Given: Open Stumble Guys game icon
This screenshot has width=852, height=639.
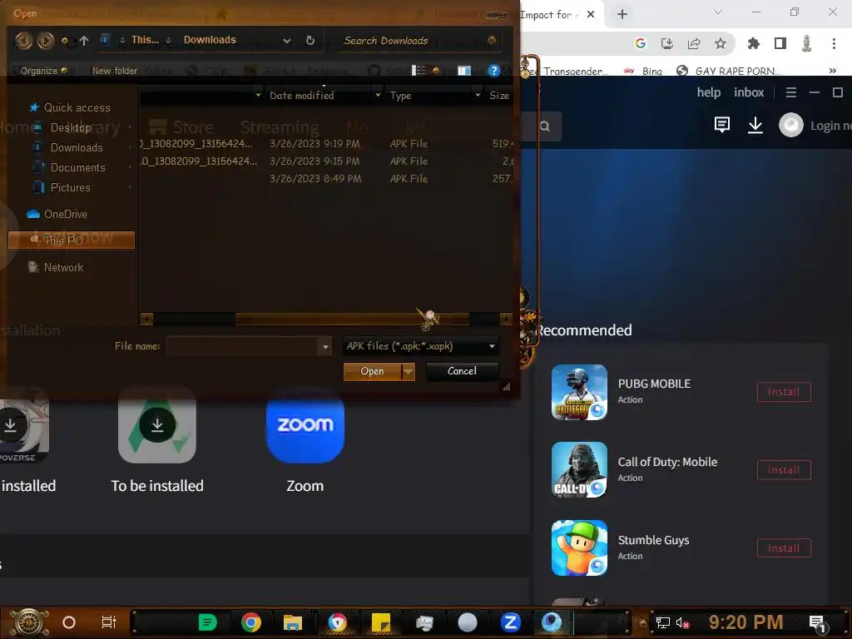Looking at the screenshot, I should pyautogui.click(x=579, y=548).
